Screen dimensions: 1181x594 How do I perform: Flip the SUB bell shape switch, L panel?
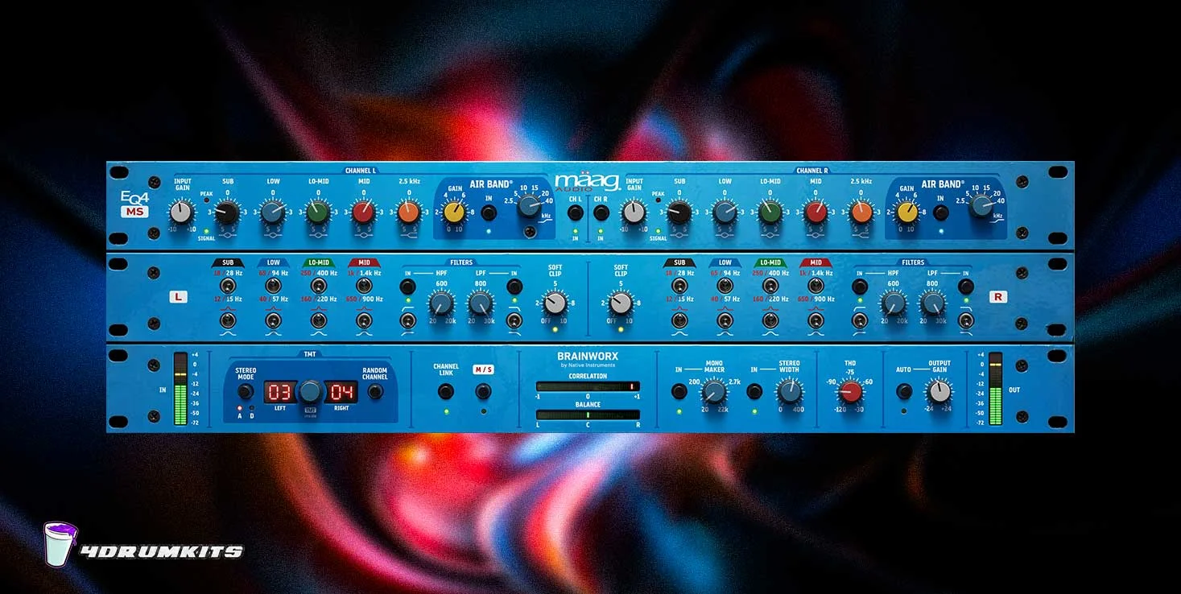coord(228,322)
